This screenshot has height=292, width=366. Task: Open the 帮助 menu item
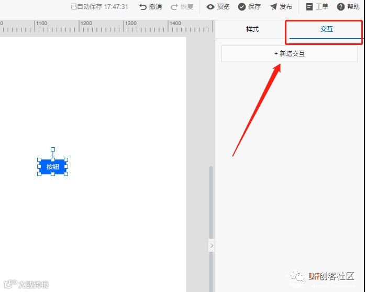click(x=348, y=7)
